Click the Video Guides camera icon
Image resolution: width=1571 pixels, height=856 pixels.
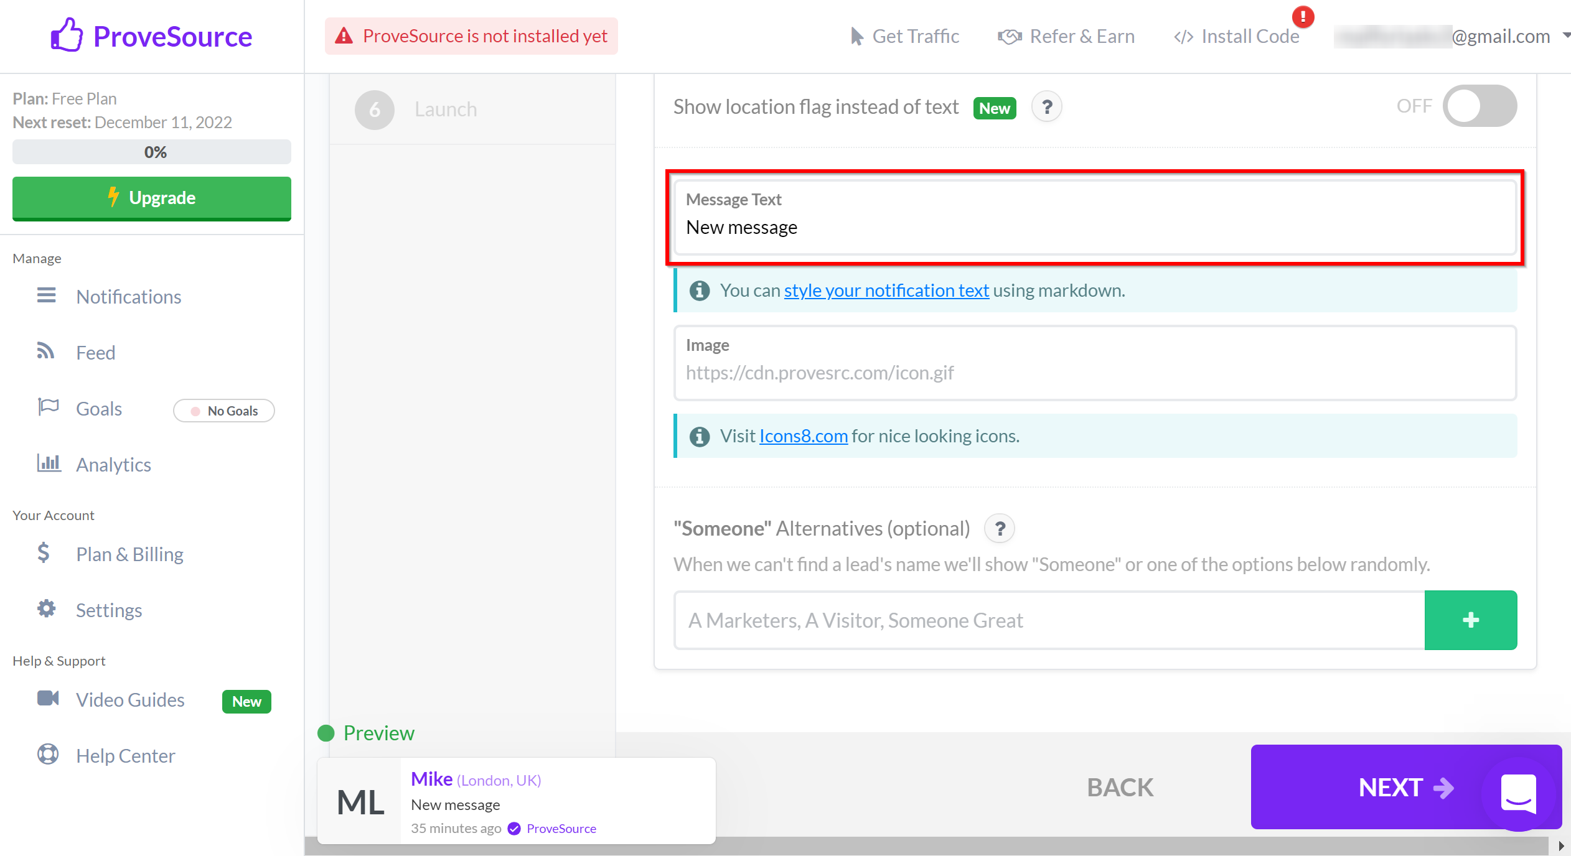coord(48,698)
